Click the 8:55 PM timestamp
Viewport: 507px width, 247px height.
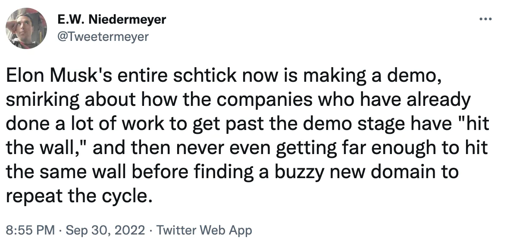(30, 231)
